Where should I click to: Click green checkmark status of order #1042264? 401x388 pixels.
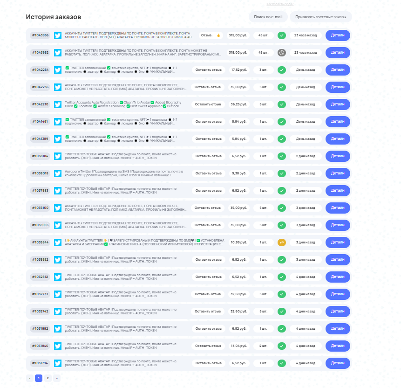point(282,70)
